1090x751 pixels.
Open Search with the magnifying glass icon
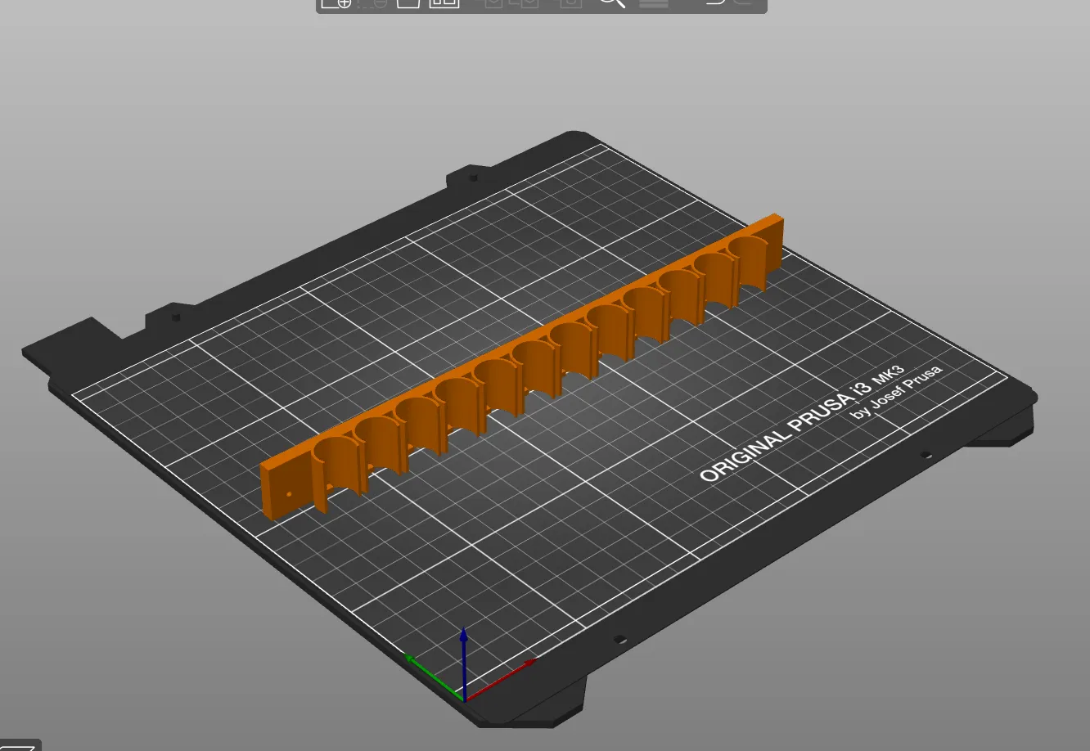pos(612,2)
